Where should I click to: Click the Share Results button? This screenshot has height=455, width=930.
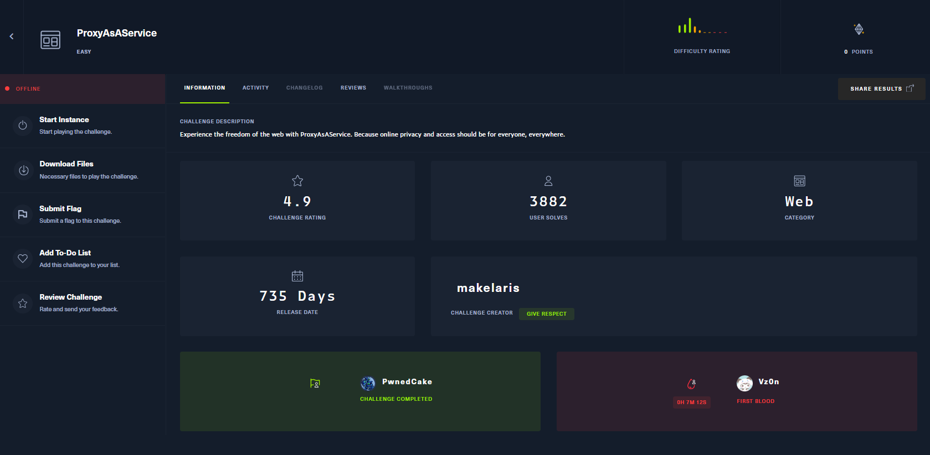tap(881, 89)
